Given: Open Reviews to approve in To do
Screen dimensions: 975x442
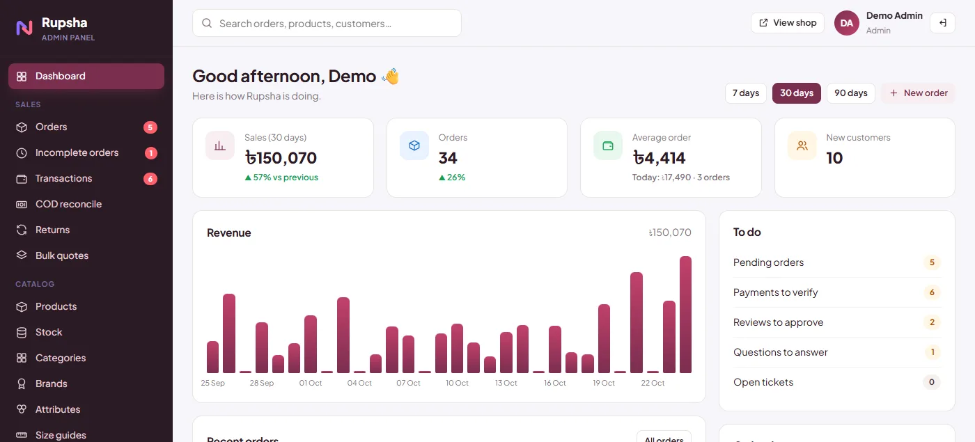Looking at the screenshot, I should (x=837, y=322).
